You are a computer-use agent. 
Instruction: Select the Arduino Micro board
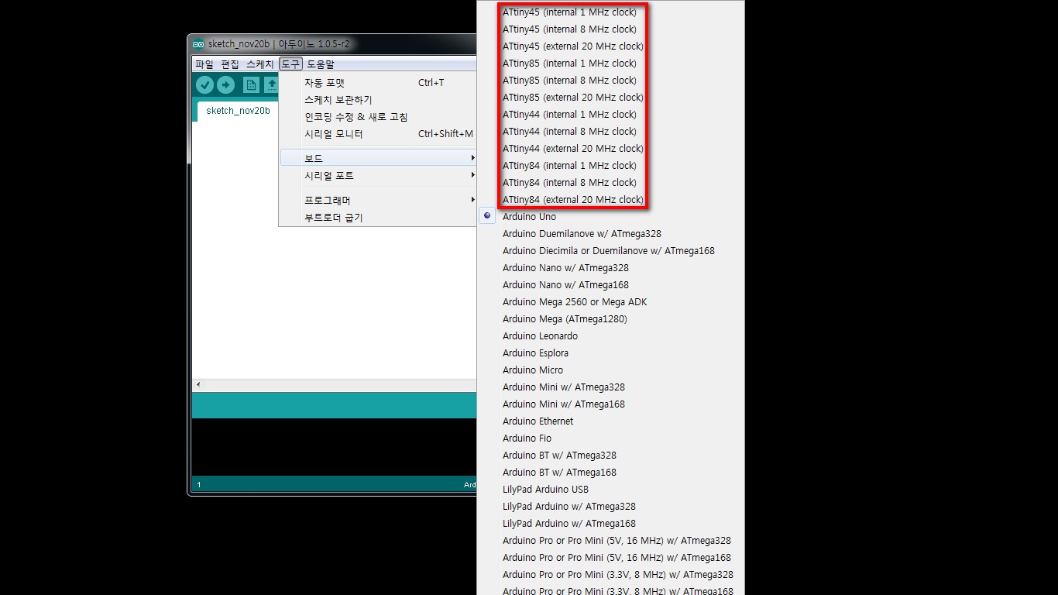tap(610, 370)
